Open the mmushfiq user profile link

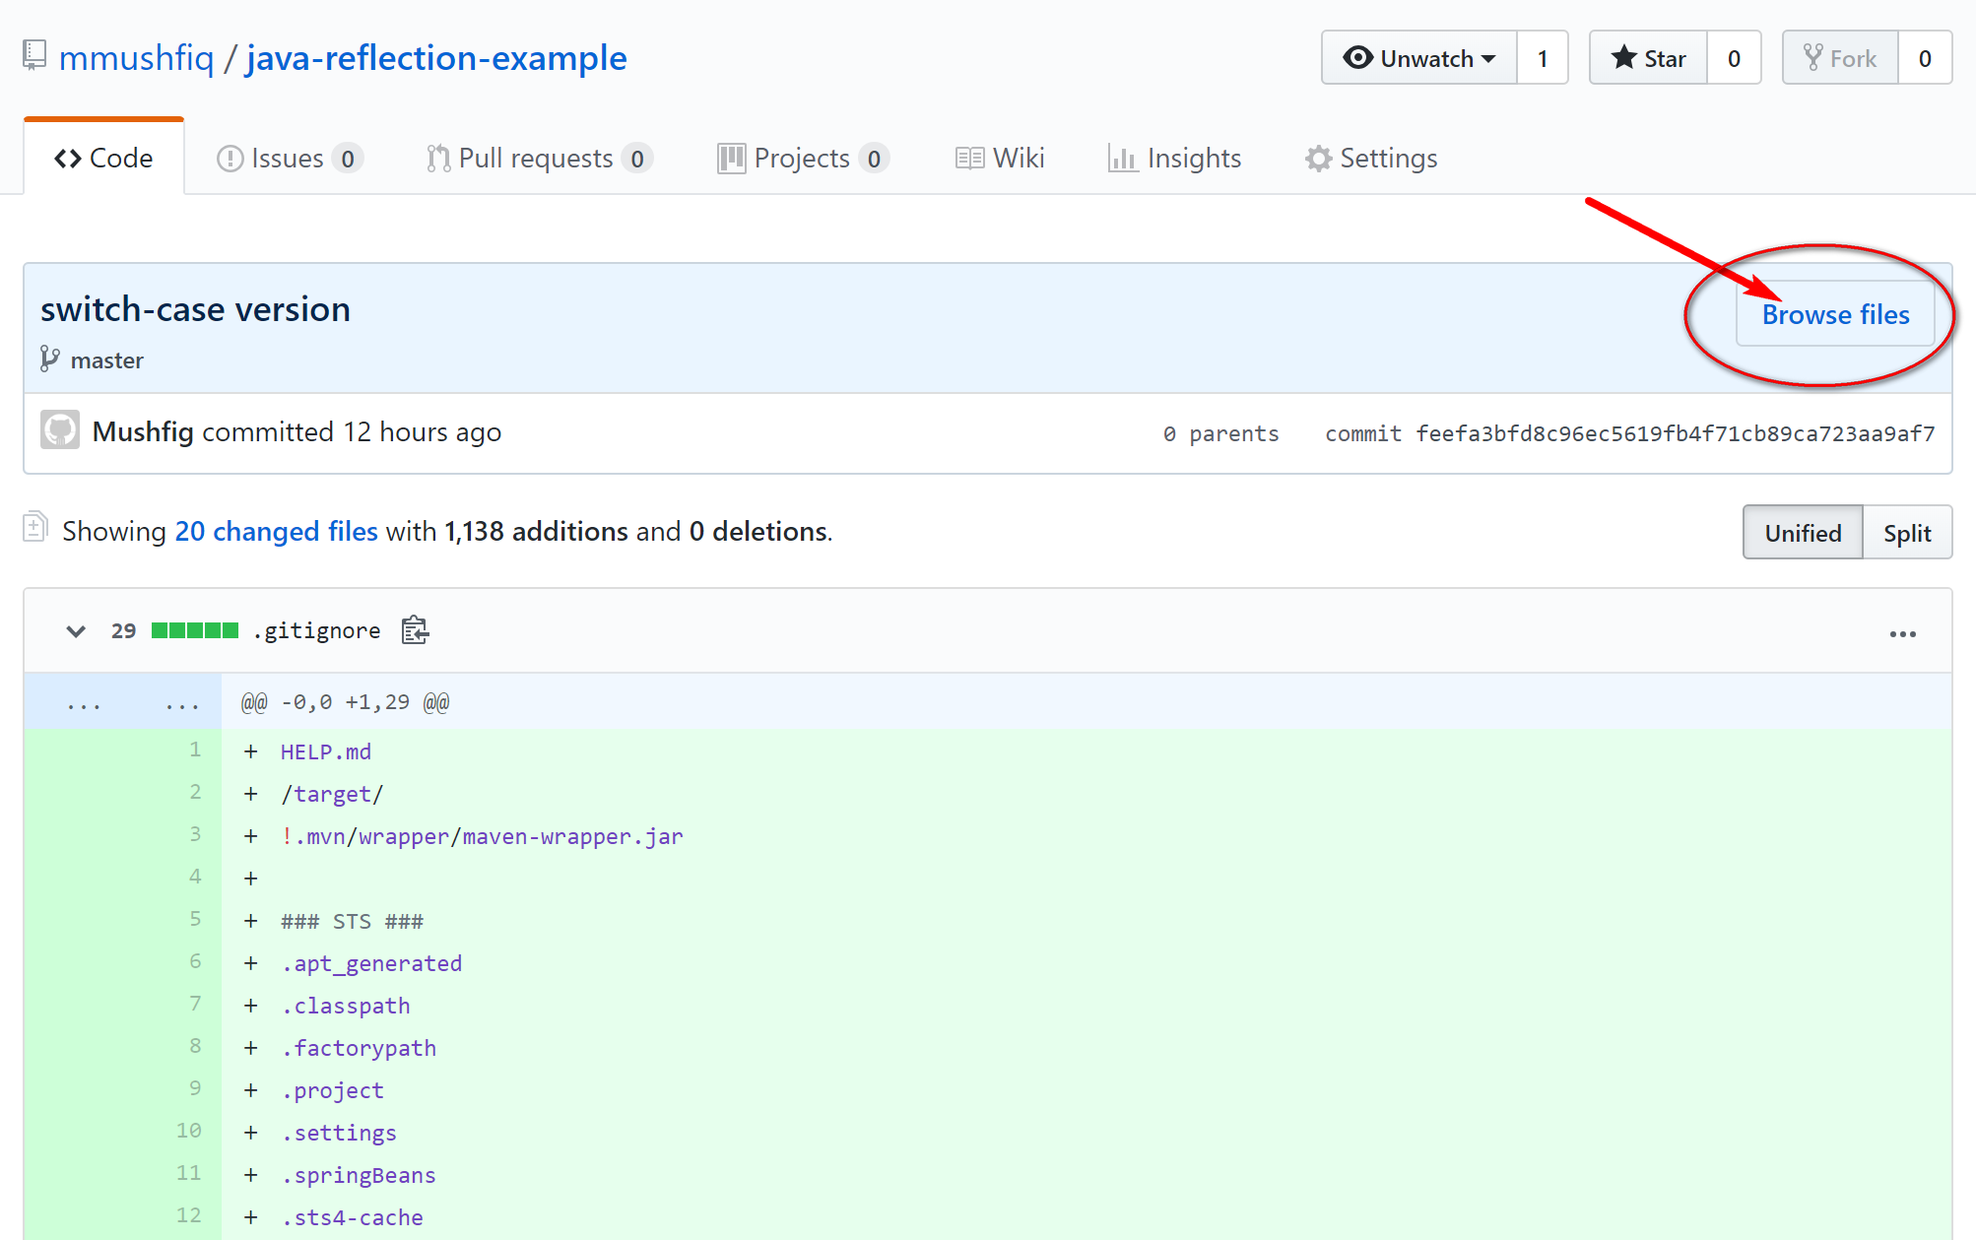tap(136, 58)
